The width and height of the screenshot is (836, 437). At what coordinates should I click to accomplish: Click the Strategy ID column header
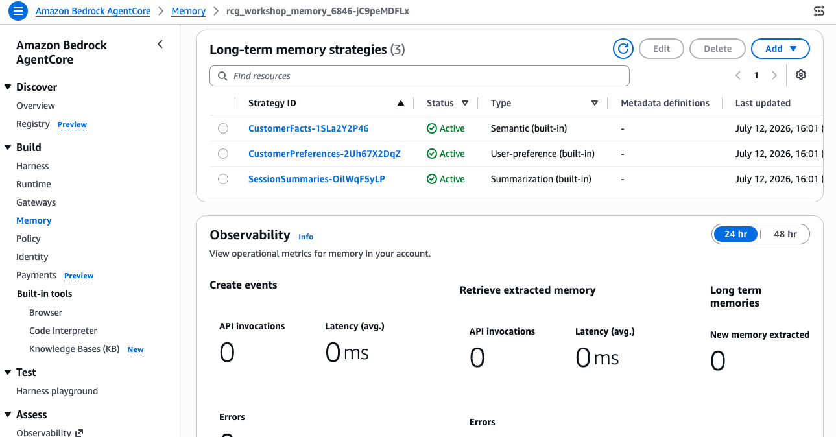click(272, 103)
